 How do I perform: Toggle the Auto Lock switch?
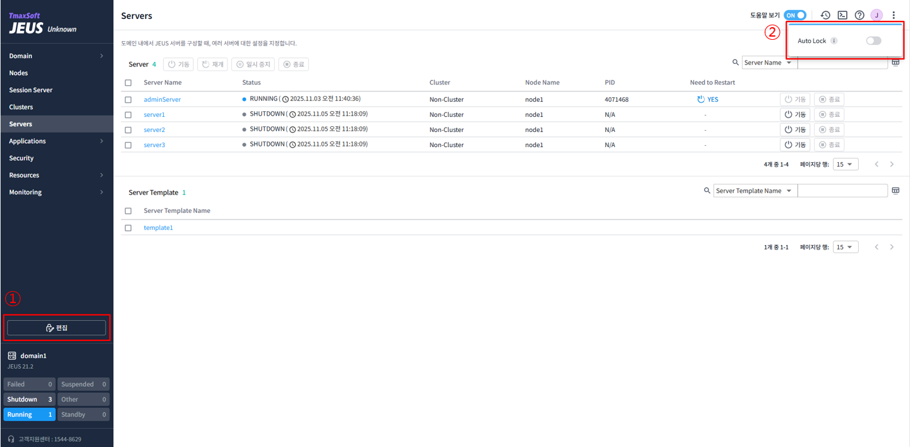pyautogui.click(x=873, y=40)
